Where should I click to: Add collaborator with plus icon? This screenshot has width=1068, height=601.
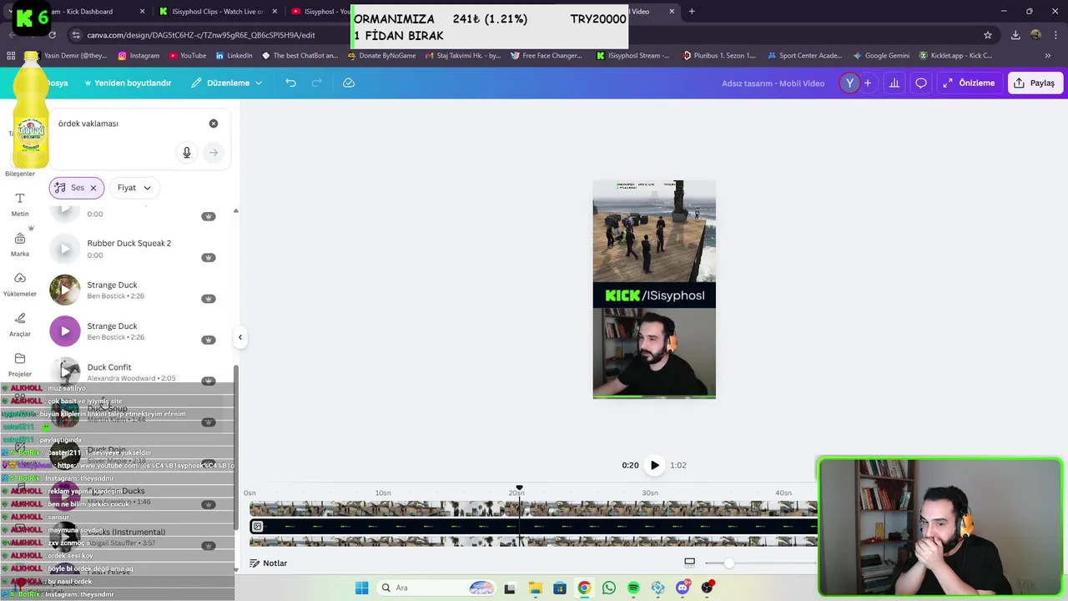[x=868, y=83]
